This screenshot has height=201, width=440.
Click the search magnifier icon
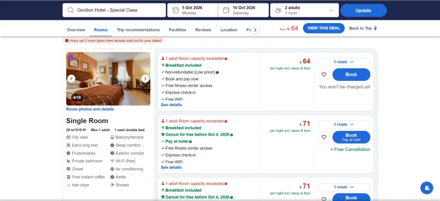(70, 10)
